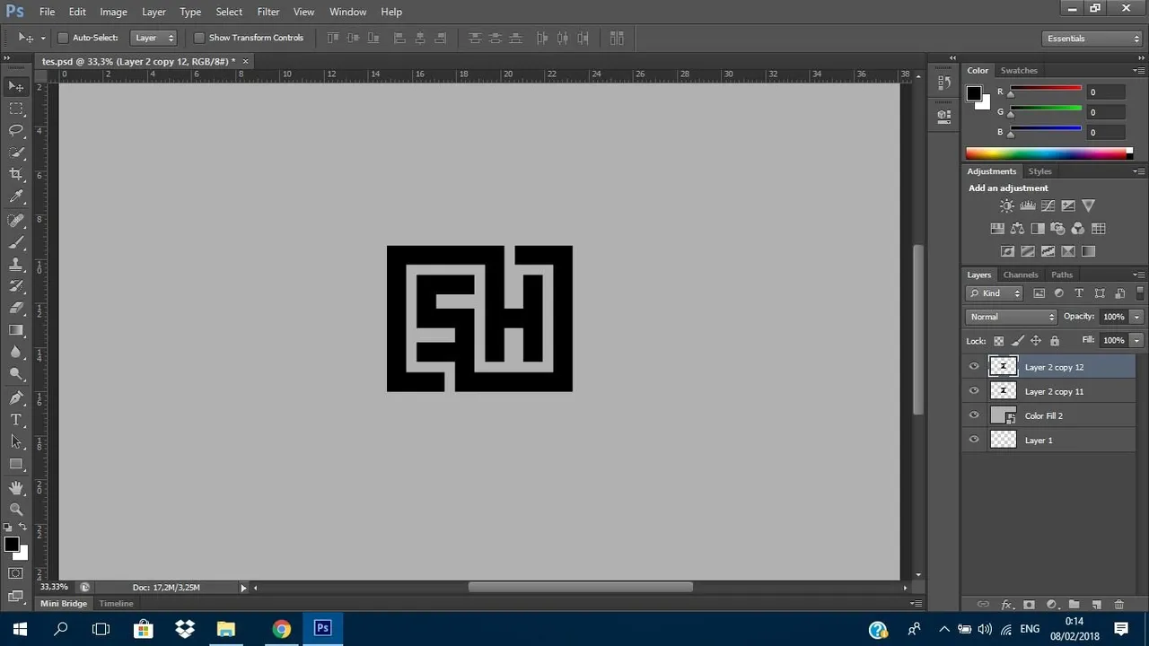Open the Timeline tab
Viewport: 1149px width, 646px height.
(116, 604)
